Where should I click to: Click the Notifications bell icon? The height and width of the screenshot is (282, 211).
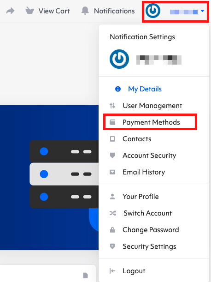tap(85, 11)
